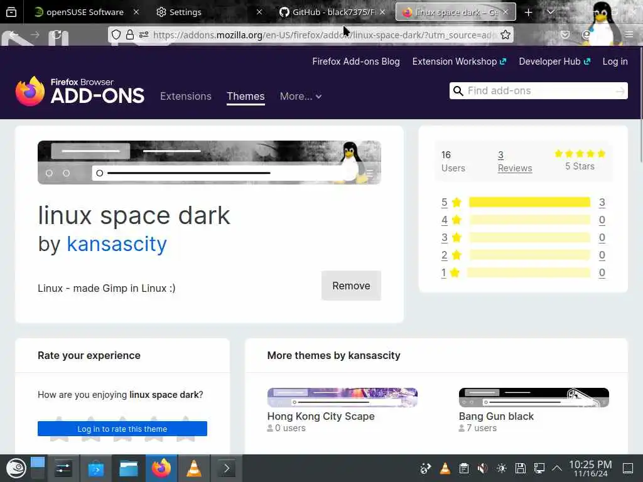Click the 4-star rating bar
This screenshot has width=643, height=482.
[529, 220]
